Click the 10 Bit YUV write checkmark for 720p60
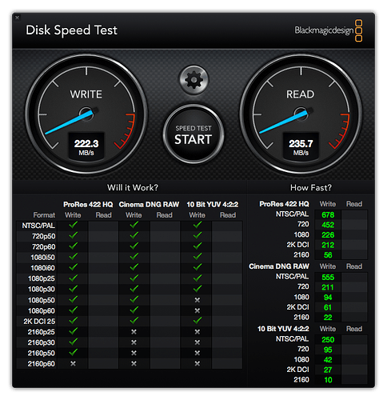Viewport: 387px width, 400px height. [197, 246]
